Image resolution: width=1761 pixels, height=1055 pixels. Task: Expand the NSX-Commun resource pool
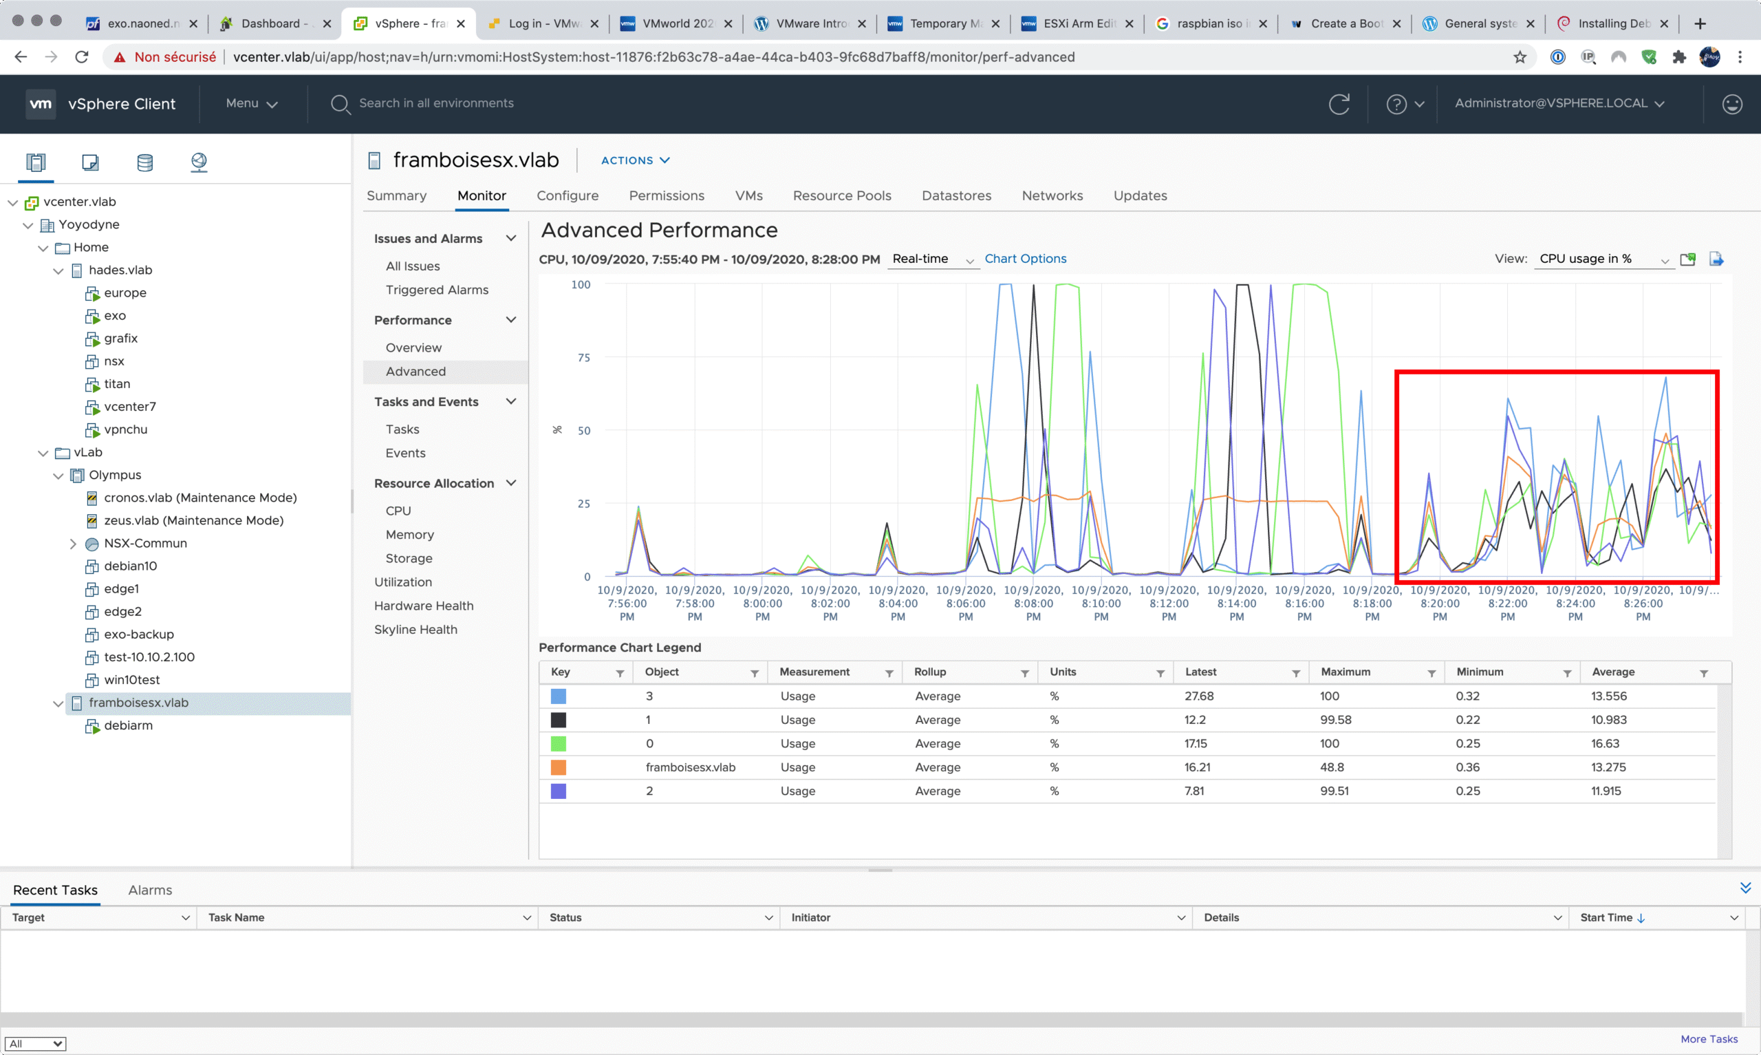pyautogui.click(x=72, y=544)
